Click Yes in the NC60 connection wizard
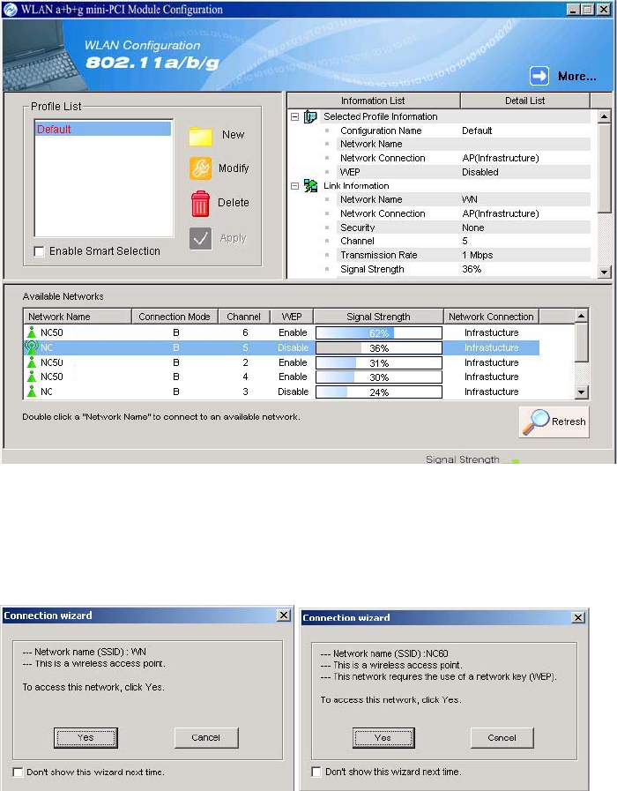 coord(383,737)
